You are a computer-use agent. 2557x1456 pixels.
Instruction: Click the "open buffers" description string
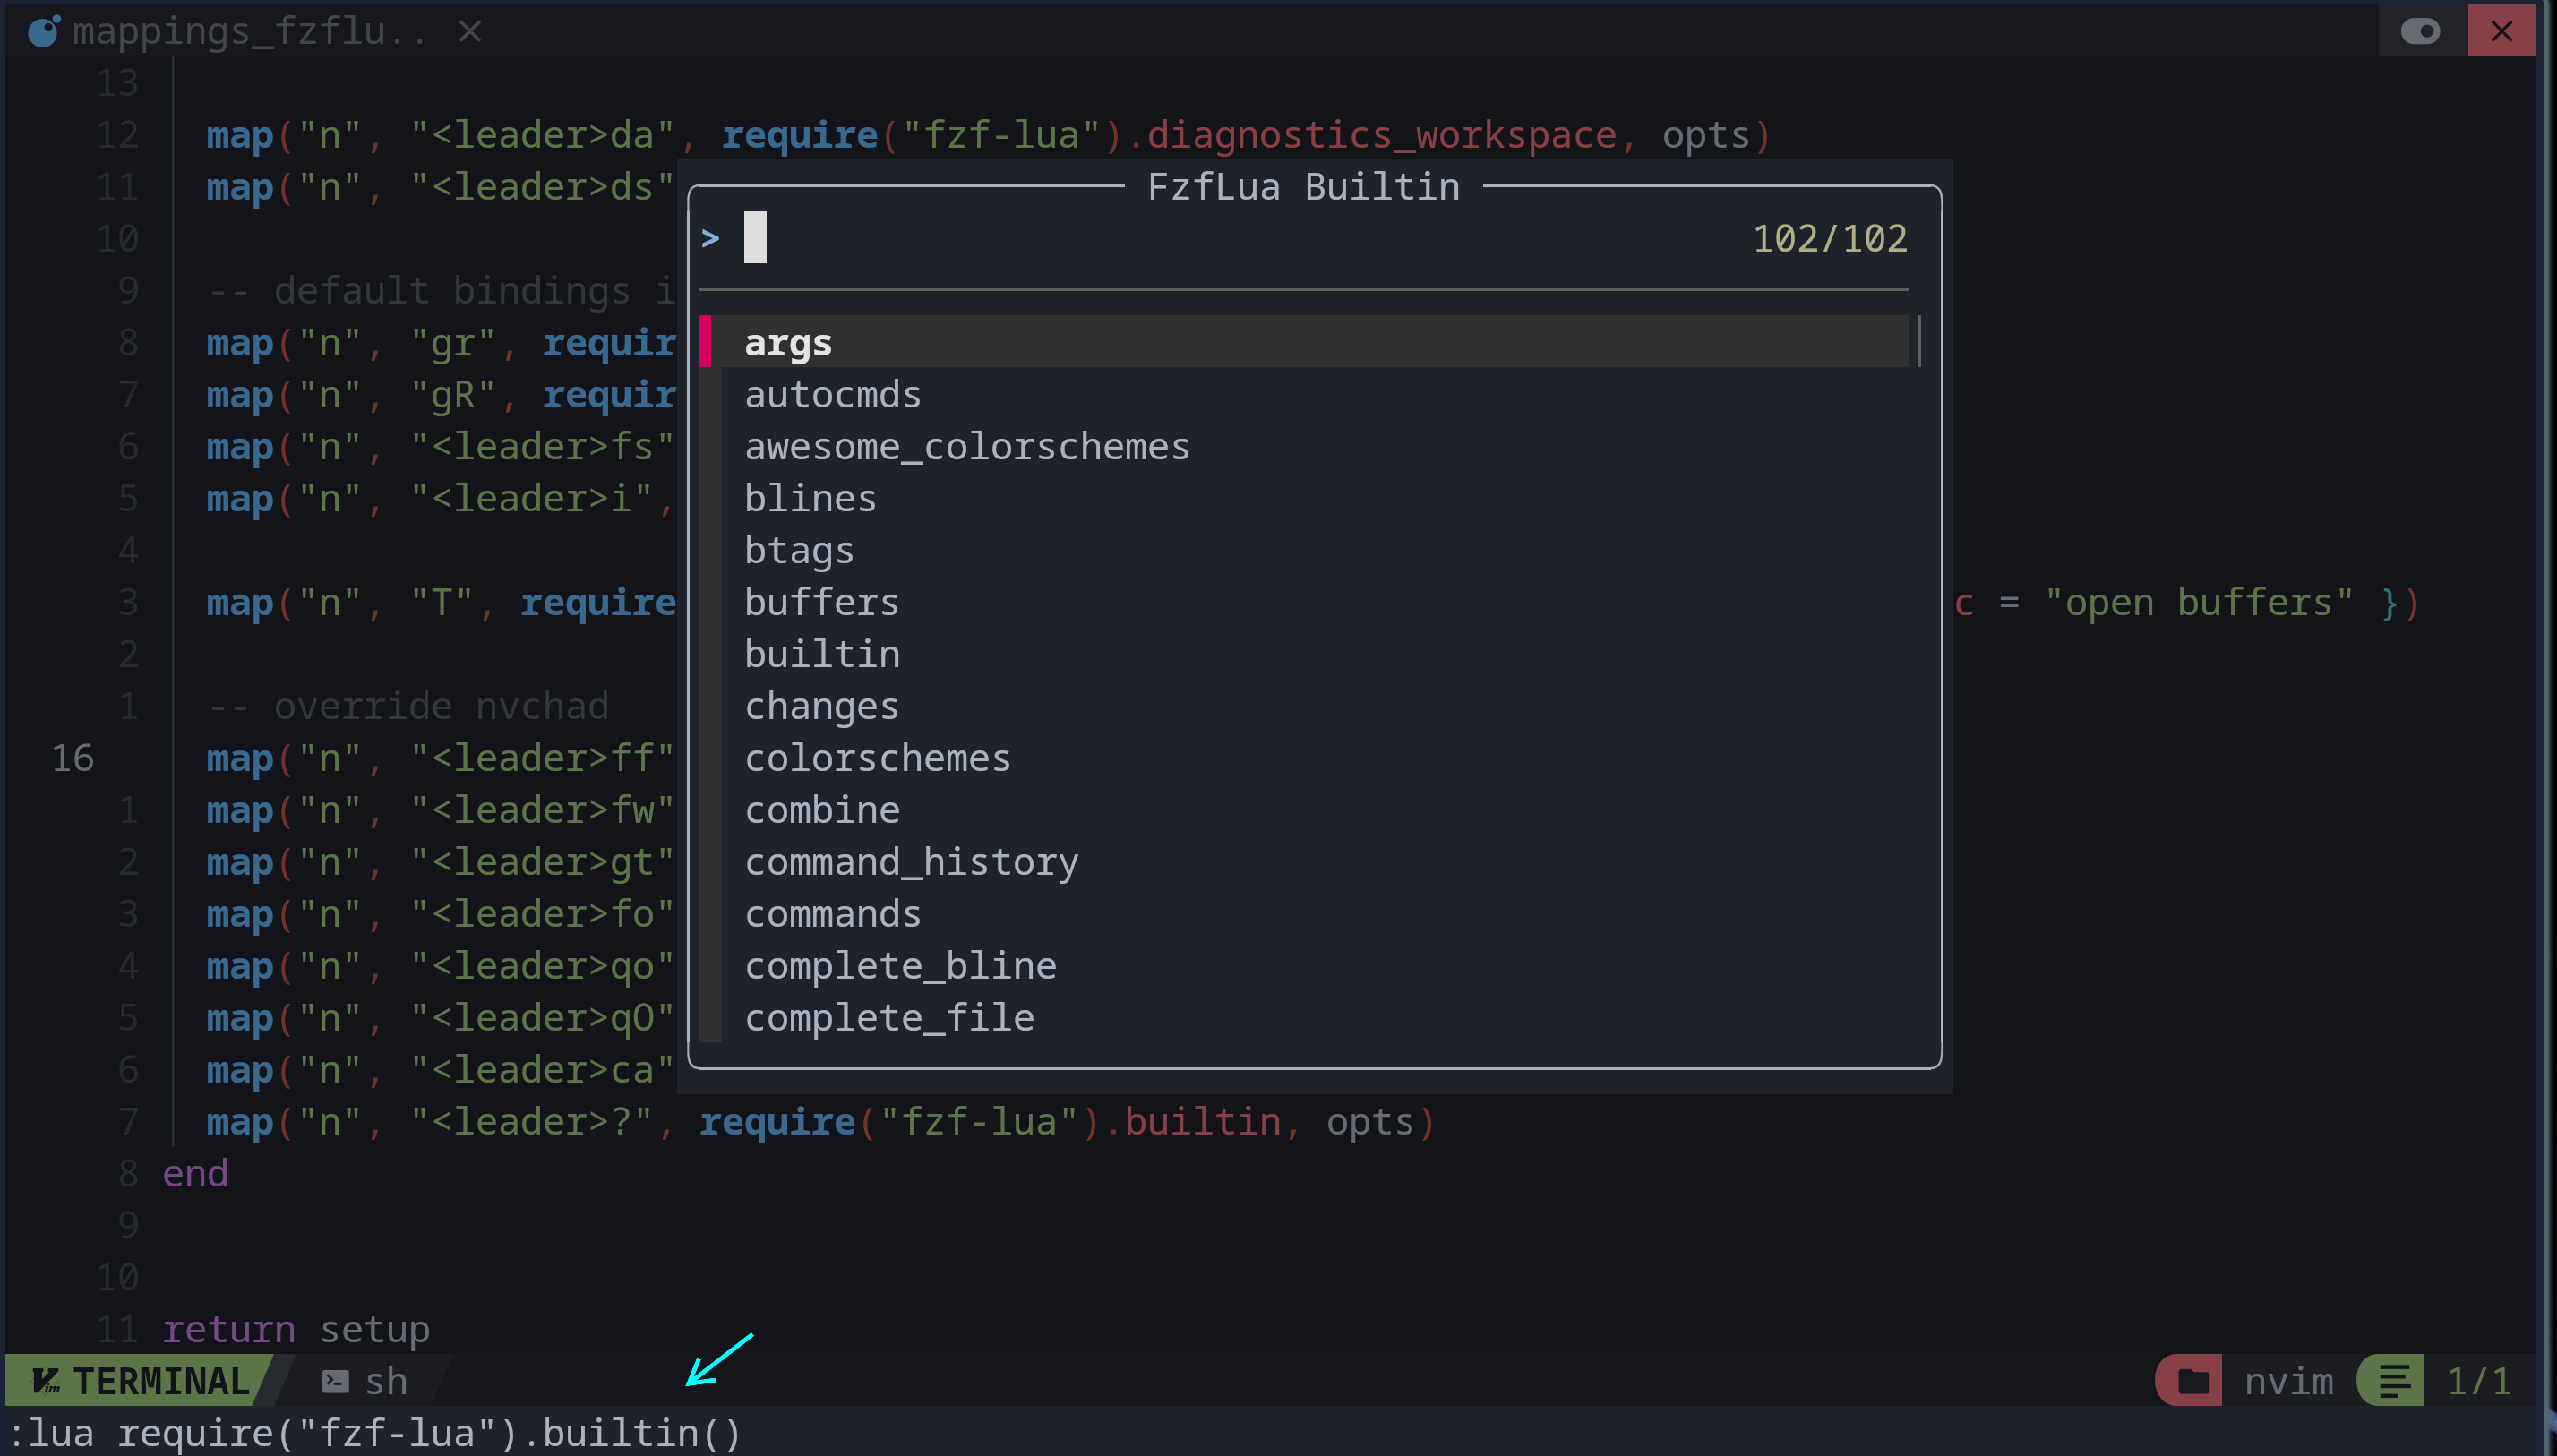click(2199, 603)
